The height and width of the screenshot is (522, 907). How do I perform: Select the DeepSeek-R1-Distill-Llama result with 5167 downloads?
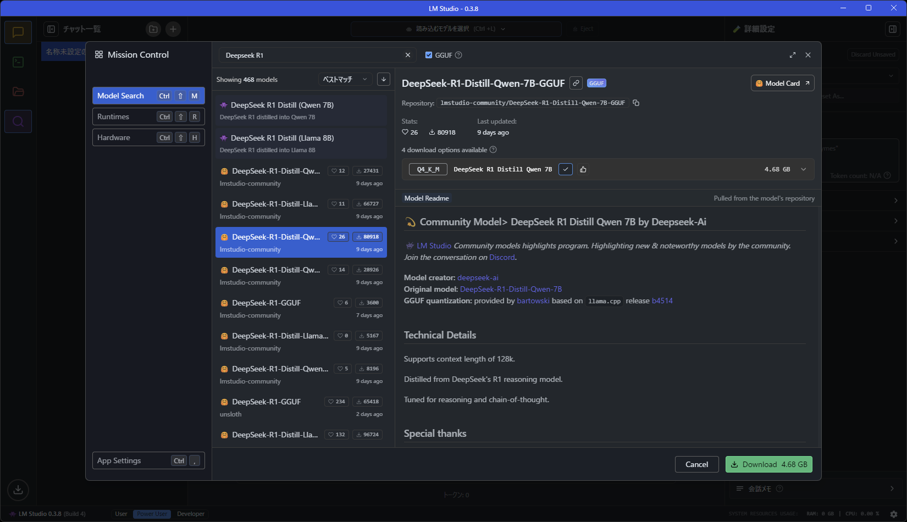pyautogui.click(x=301, y=341)
